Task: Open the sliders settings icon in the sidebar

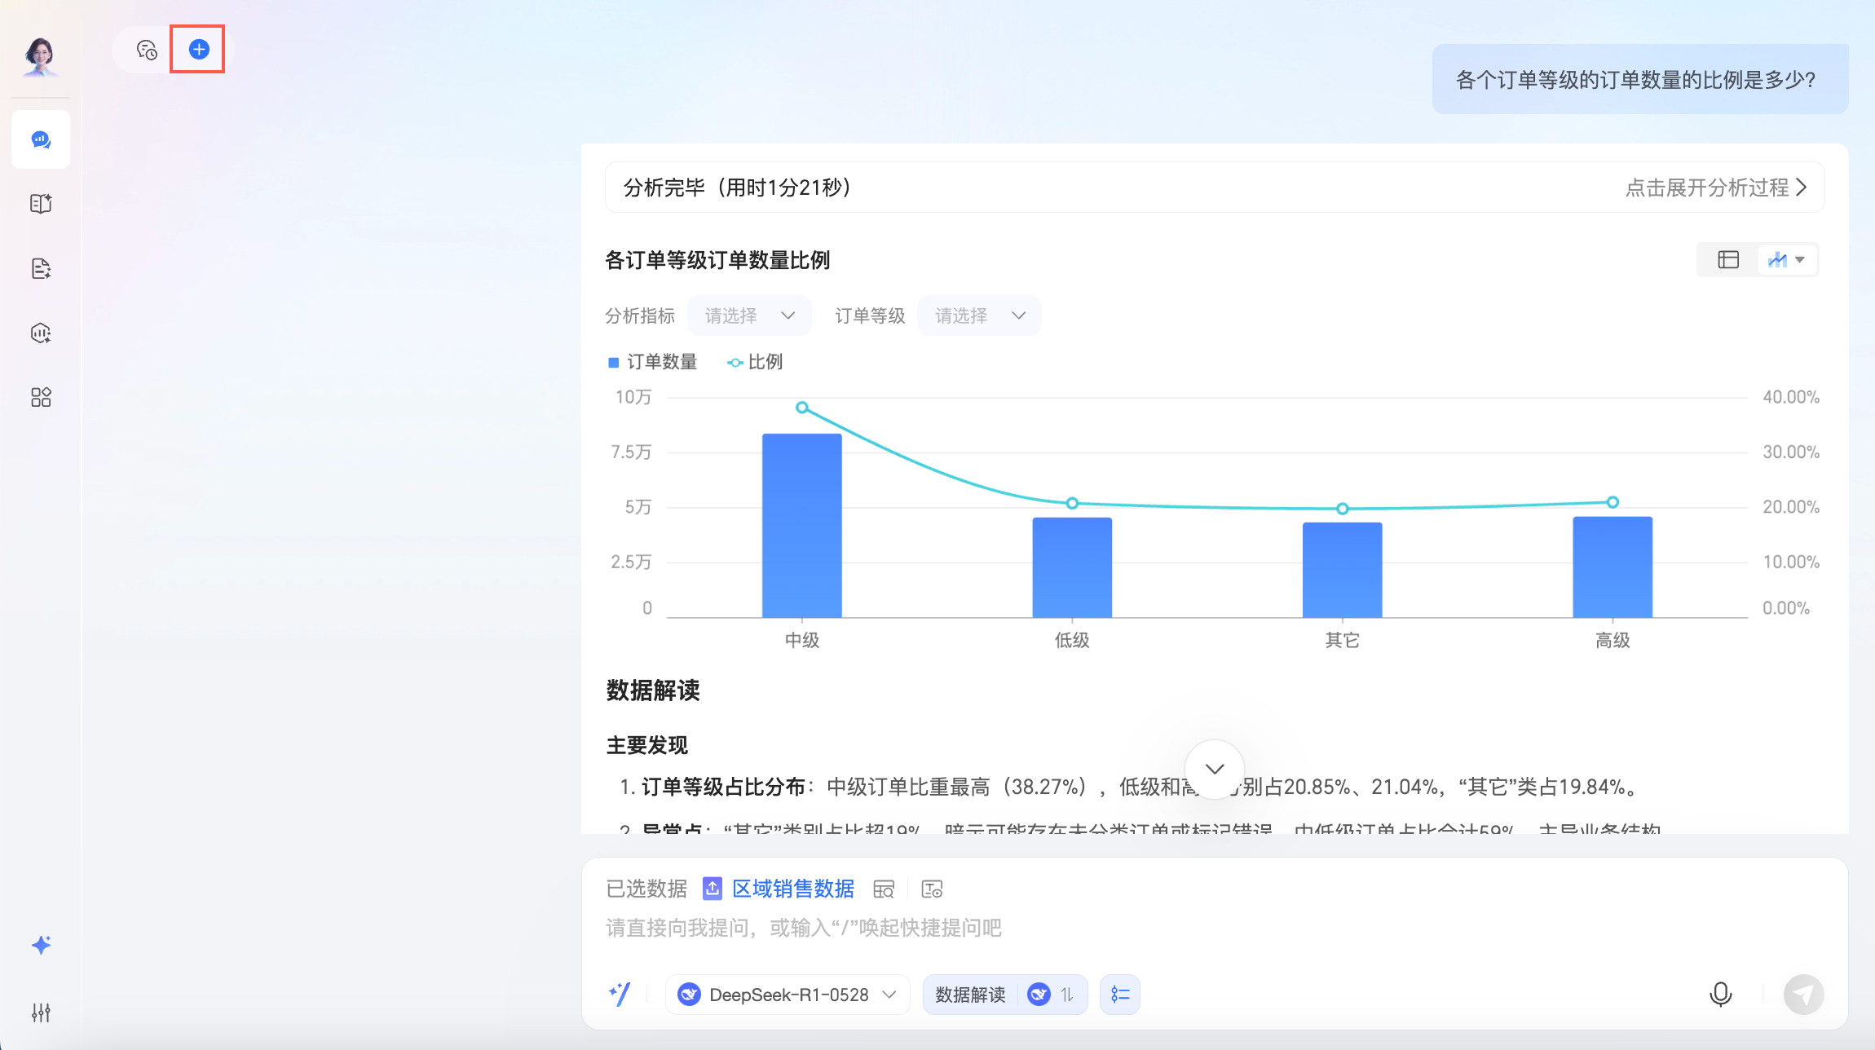Action: pyautogui.click(x=41, y=1012)
